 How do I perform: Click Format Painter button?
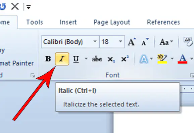17,63
